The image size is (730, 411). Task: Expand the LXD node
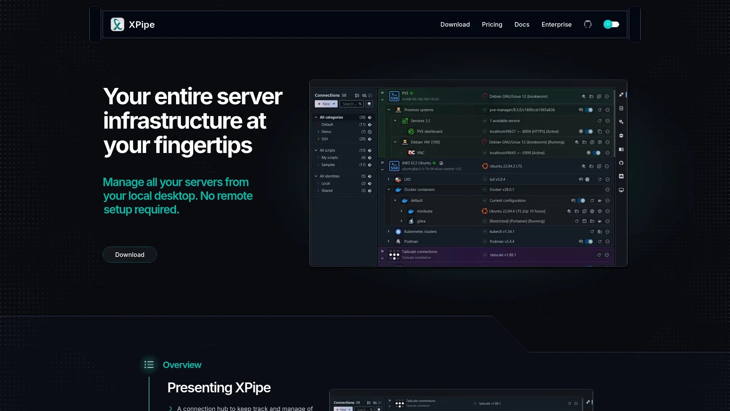(389, 179)
